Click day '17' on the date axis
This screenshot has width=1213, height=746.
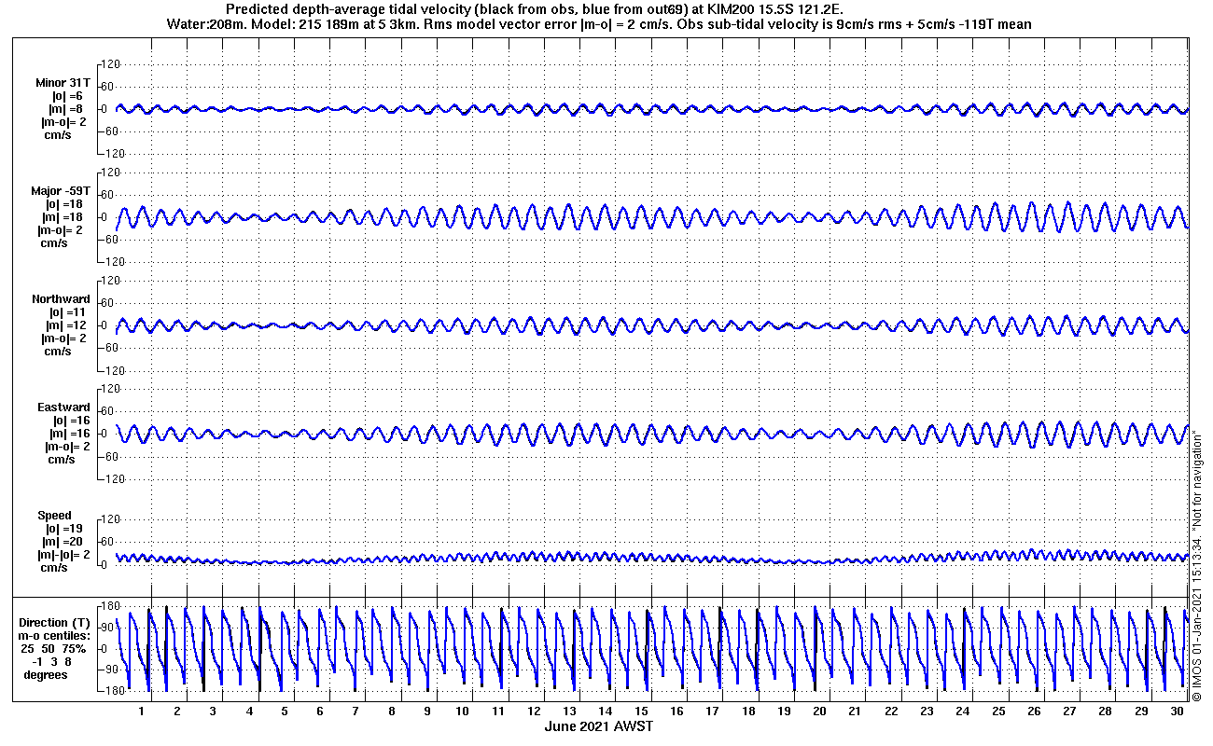[712, 711]
